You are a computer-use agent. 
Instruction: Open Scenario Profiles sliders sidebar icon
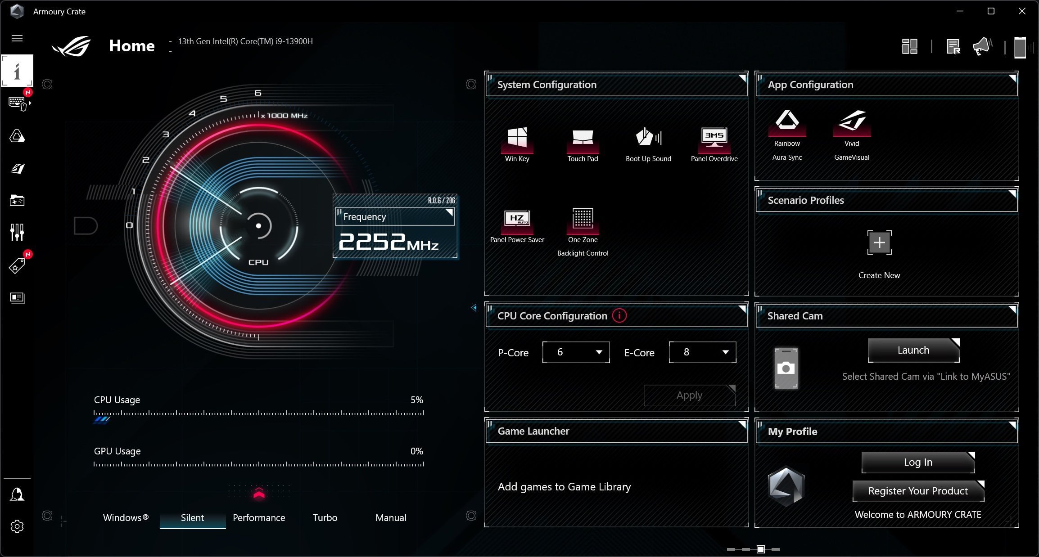[17, 232]
